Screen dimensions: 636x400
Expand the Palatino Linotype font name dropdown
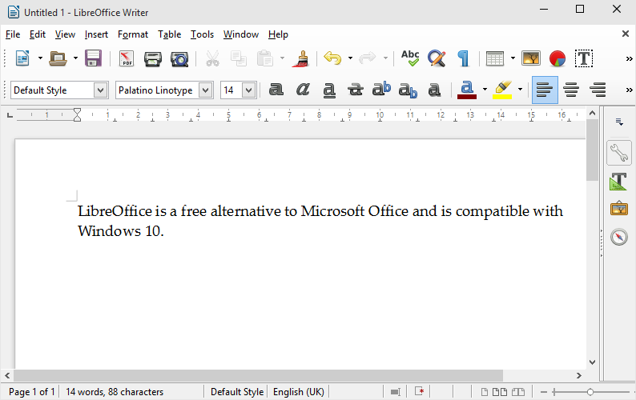(x=206, y=90)
